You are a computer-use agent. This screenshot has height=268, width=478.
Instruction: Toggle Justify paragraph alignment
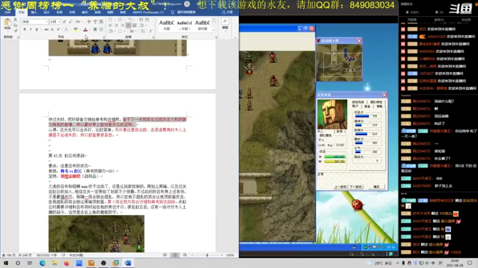point(128,25)
